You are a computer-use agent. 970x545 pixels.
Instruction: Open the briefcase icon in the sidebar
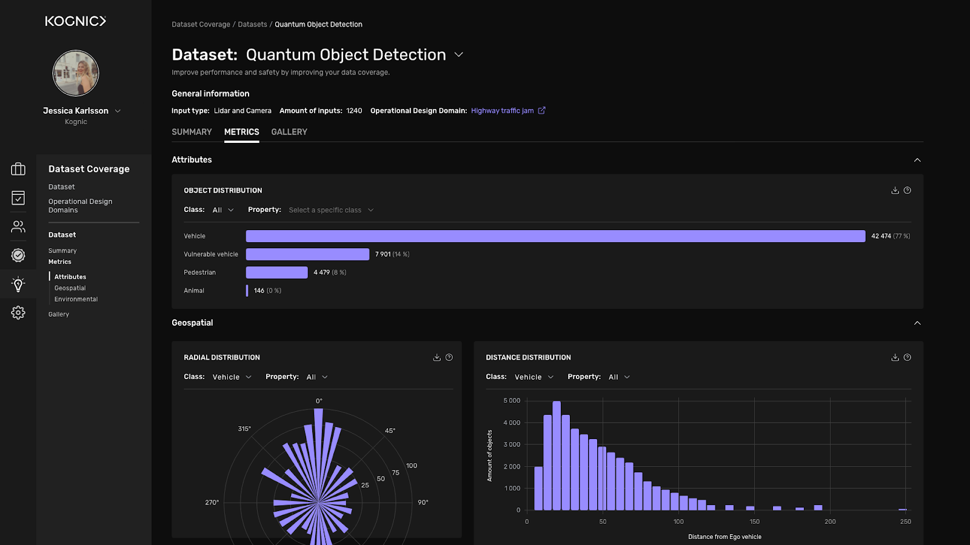(x=18, y=169)
